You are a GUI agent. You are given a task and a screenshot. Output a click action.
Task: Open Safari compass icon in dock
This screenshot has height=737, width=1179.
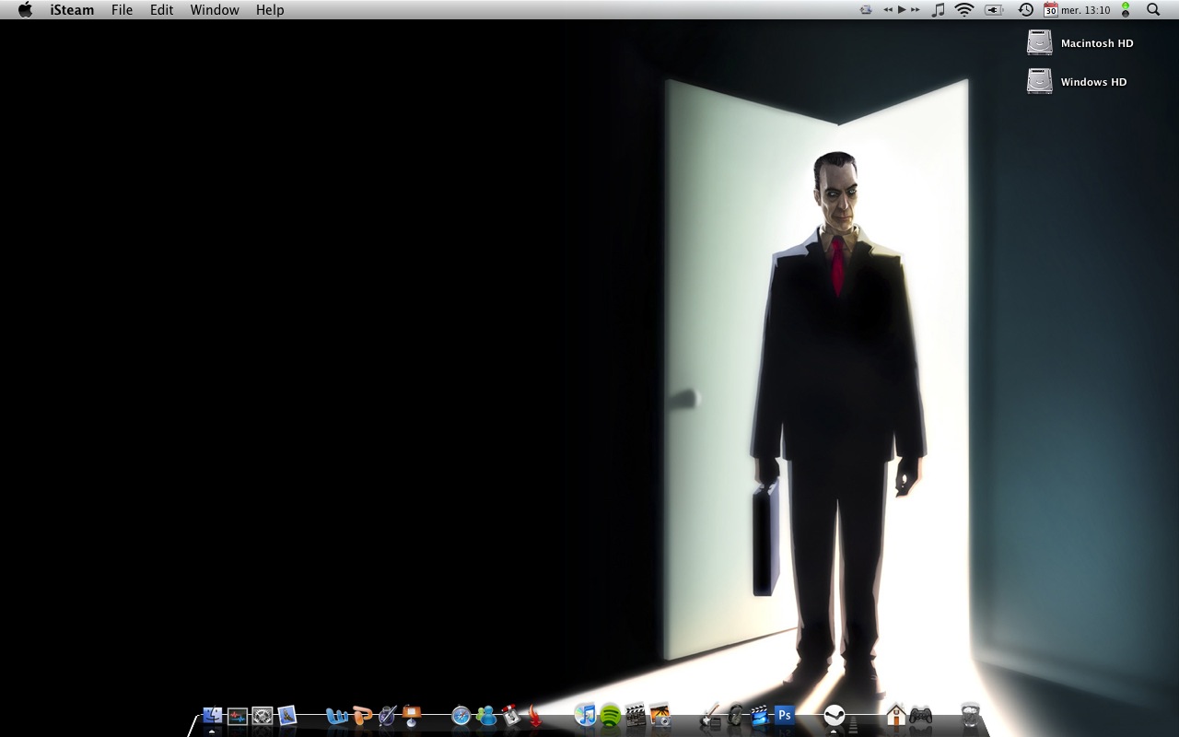pos(461,716)
